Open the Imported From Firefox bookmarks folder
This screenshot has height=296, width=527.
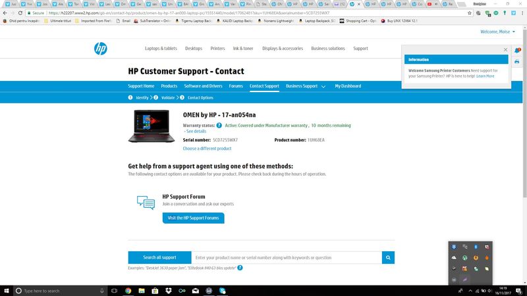click(93, 21)
